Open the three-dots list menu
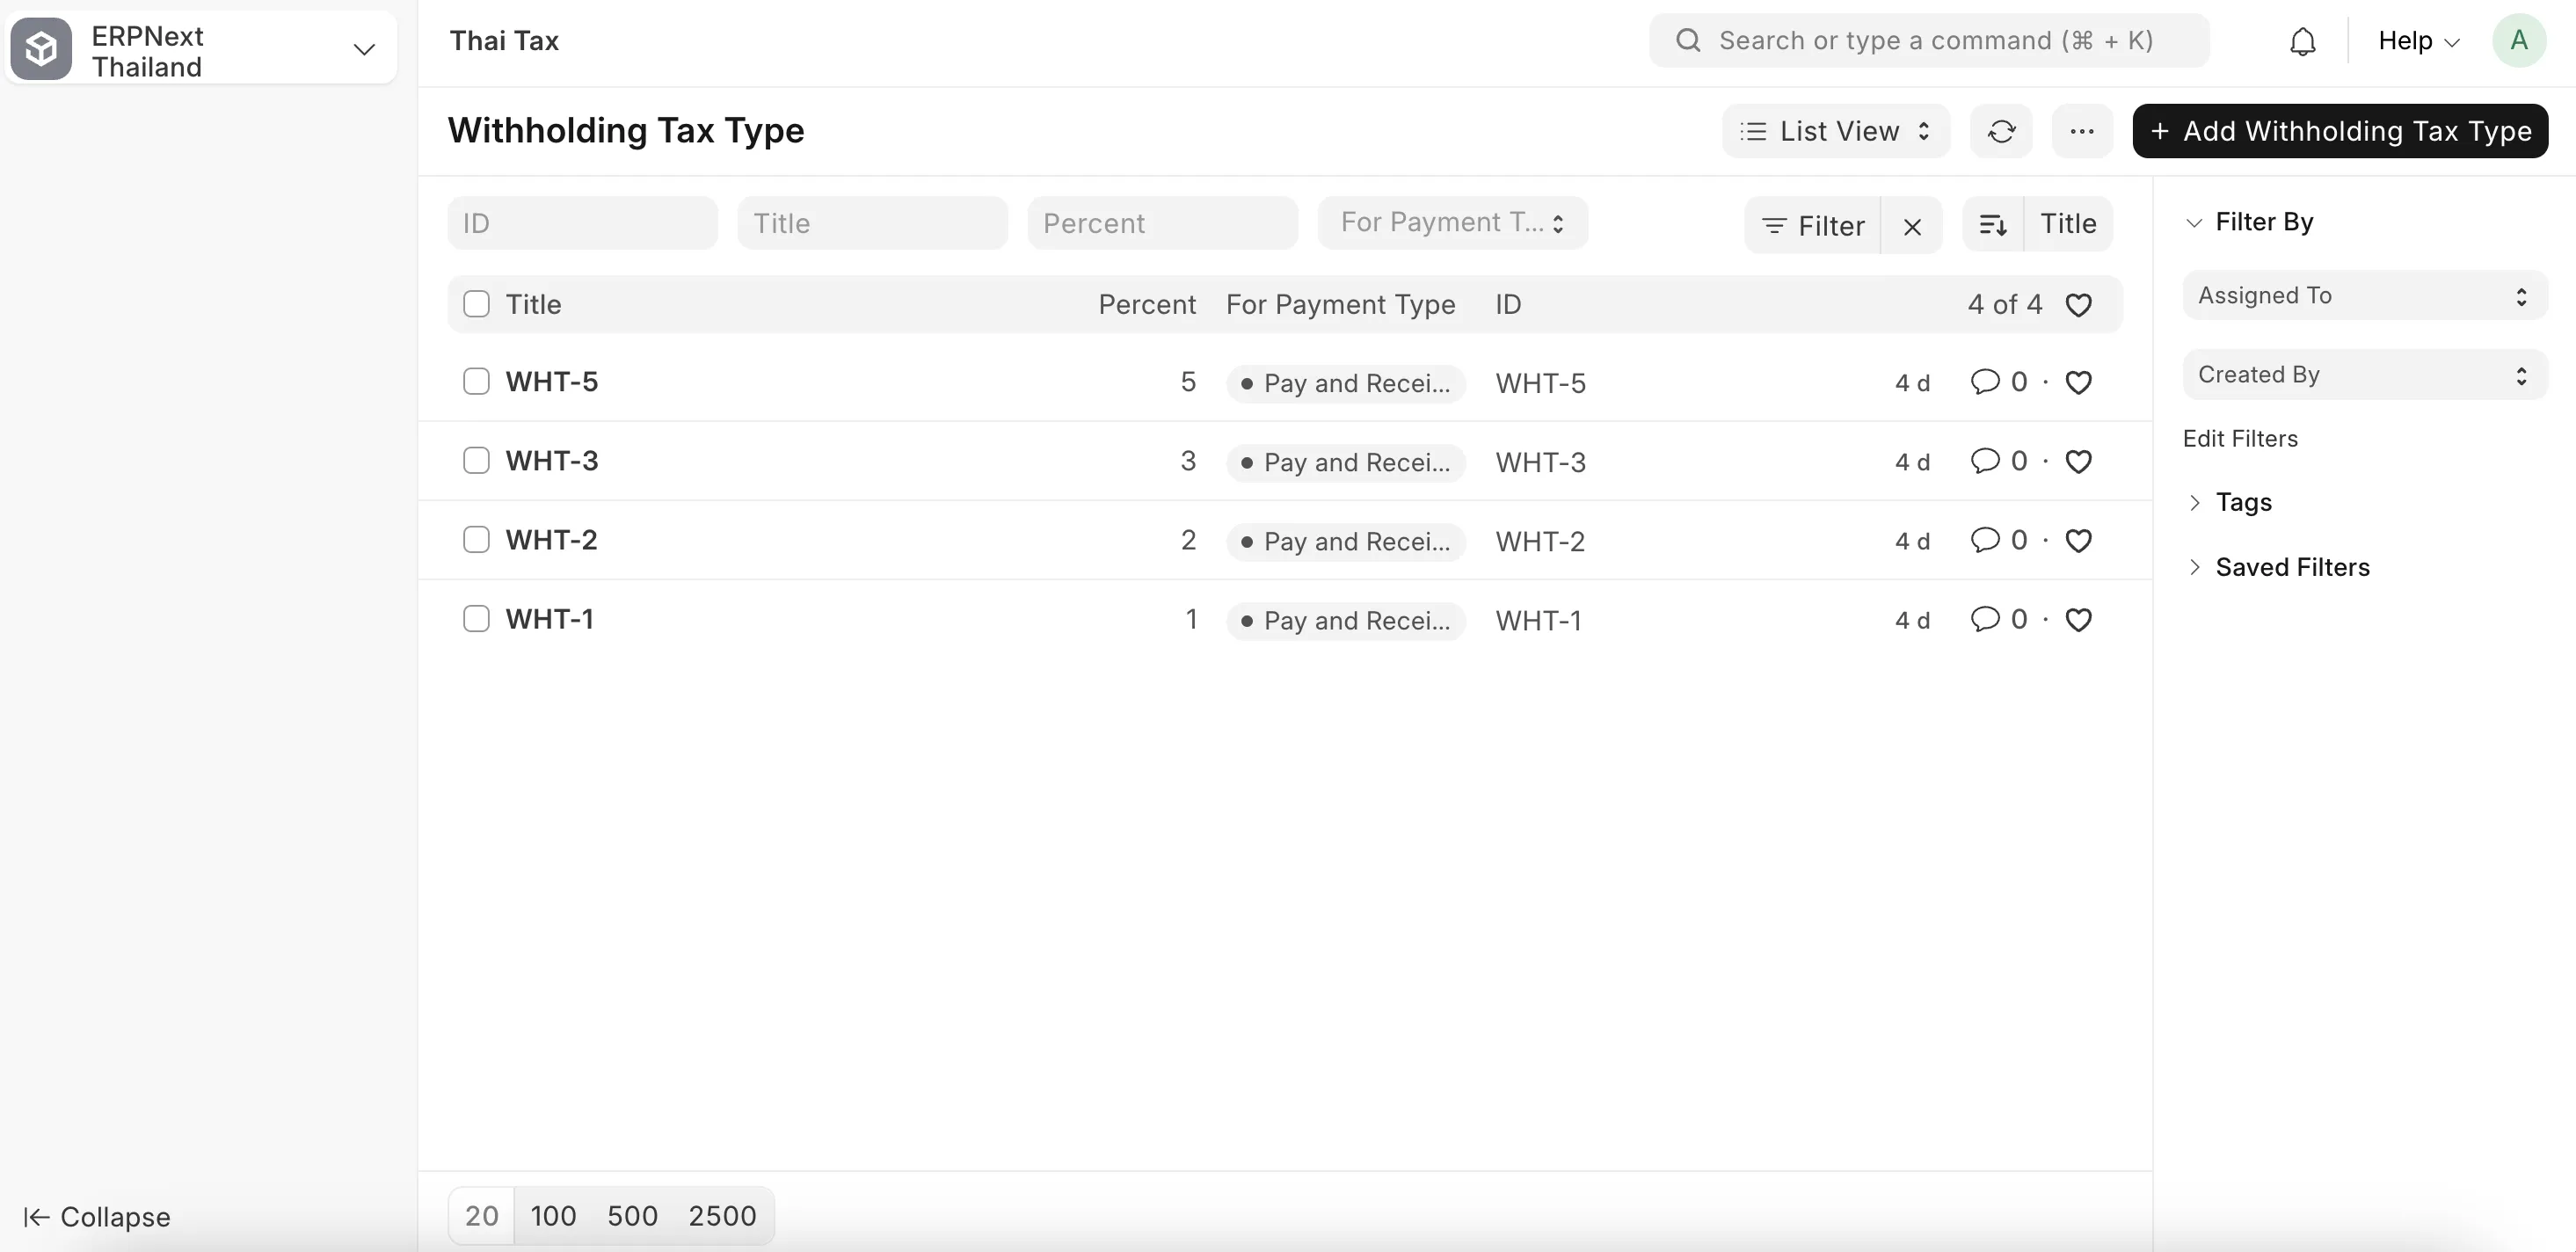This screenshot has height=1252, width=2576. pos(2082,131)
